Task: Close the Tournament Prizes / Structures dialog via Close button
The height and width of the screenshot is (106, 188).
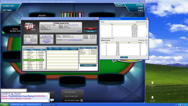Action: (124, 57)
